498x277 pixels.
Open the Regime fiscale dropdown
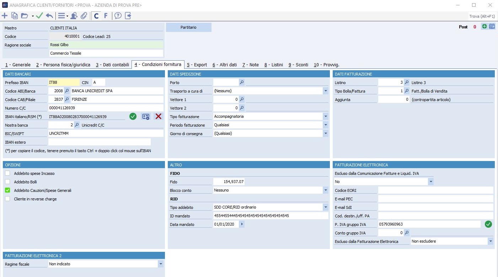(x=161, y=264)
